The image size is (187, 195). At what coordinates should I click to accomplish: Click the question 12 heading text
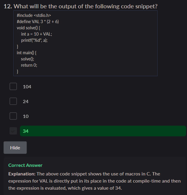tap(81, 6)
